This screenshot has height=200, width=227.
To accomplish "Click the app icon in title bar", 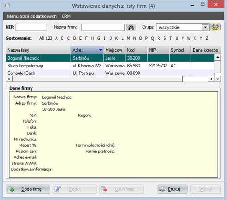I will click(x=6, y=6).
